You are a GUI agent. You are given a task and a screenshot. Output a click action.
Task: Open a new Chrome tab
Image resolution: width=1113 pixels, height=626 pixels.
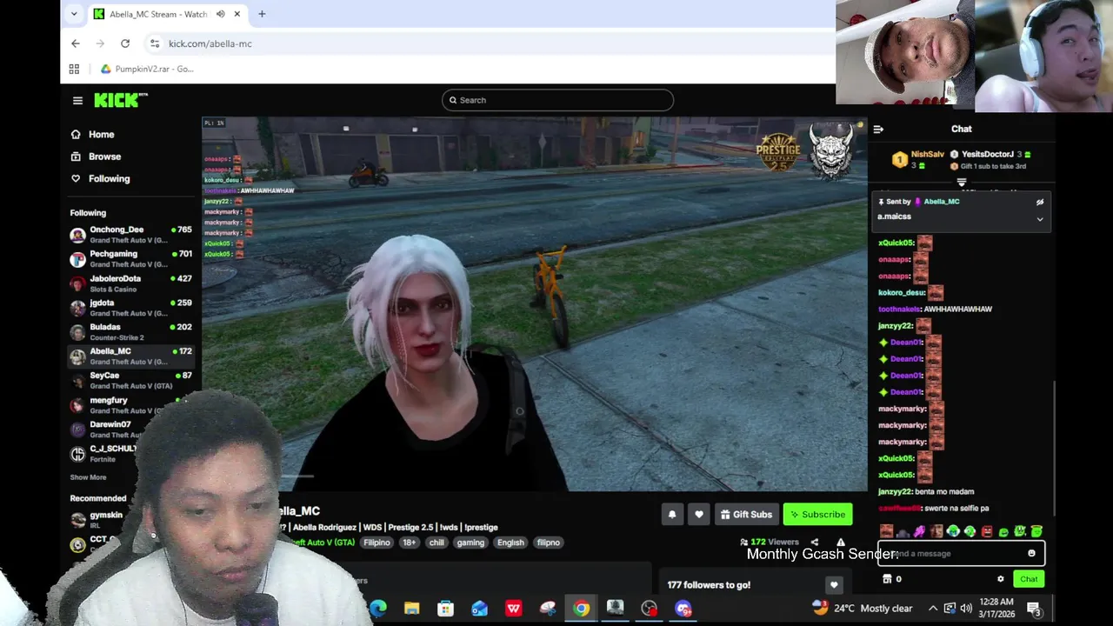pyautogui.click(x=262, y=14)
